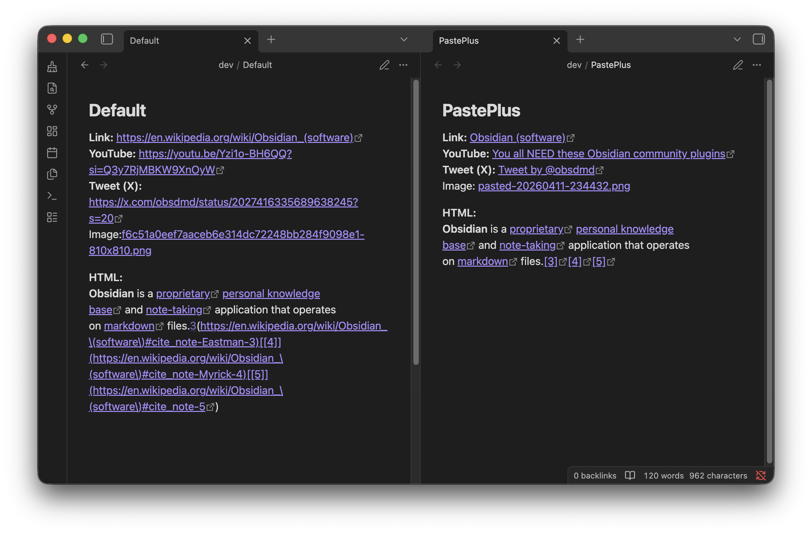Click the PastePlus breadcrumb filename

(x=611, y=65)
